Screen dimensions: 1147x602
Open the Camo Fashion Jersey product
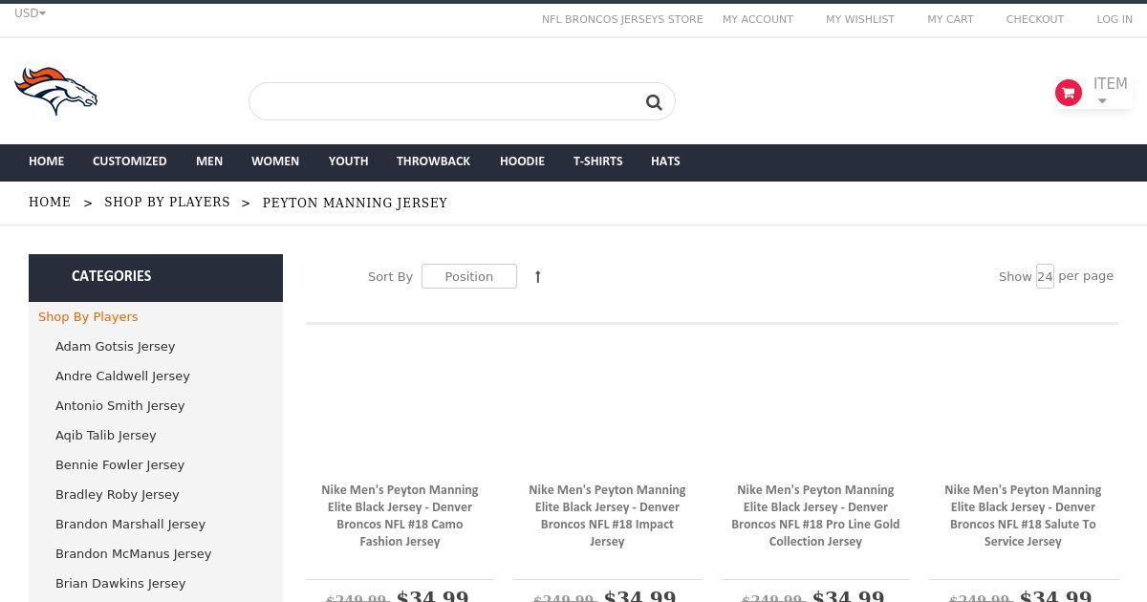pos(400,516)
